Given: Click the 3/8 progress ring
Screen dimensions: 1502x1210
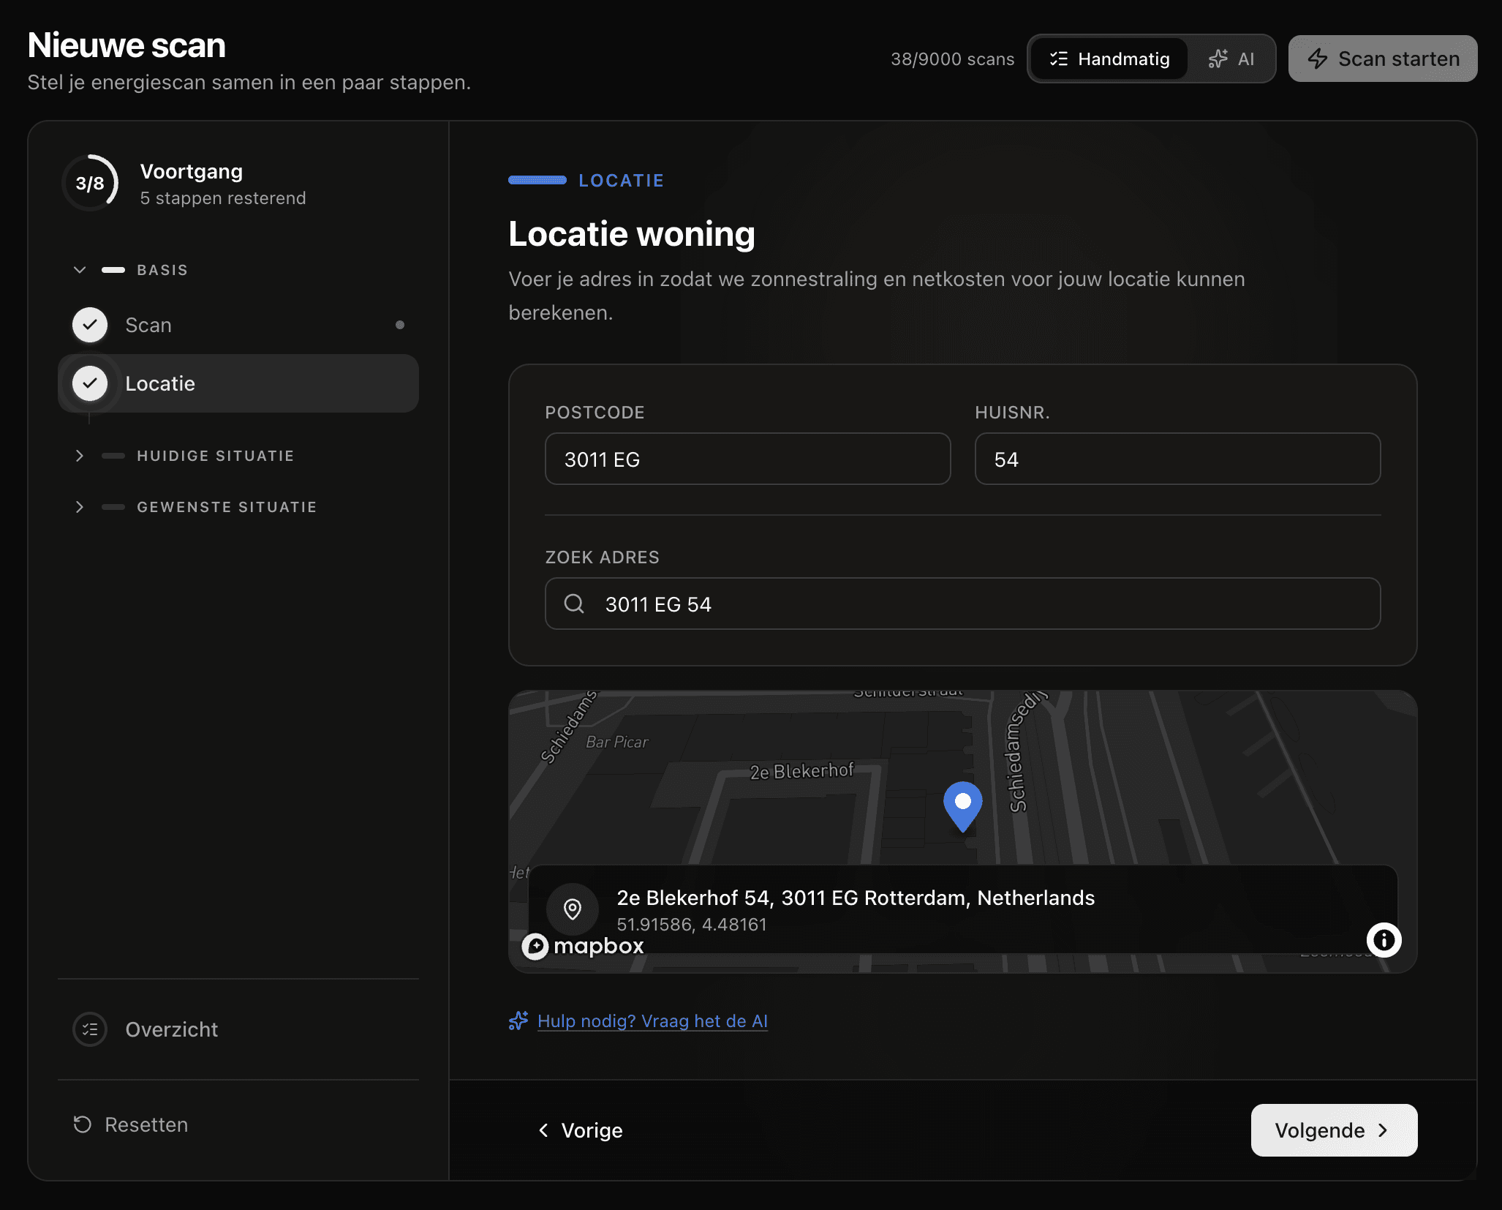Looking at the screenshot, I should 90,183.
